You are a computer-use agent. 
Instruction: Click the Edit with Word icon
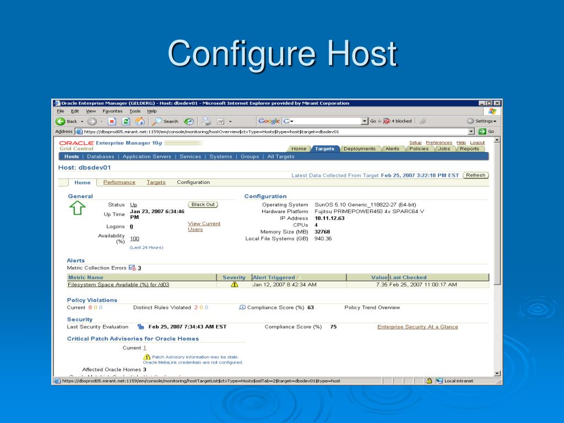(221, 122)
